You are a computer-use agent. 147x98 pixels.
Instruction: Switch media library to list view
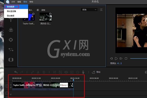pos(101,10)
